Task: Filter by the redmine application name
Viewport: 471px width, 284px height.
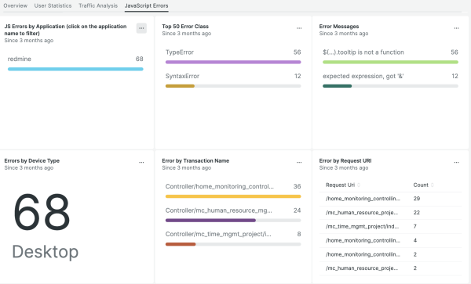Action: pyautogui.click(x=19, y=59)
